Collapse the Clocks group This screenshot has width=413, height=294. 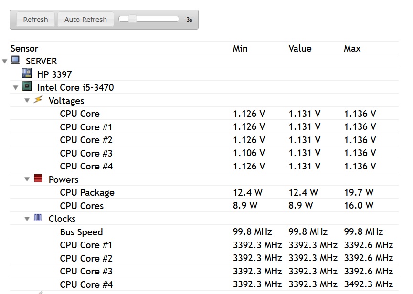27,219
